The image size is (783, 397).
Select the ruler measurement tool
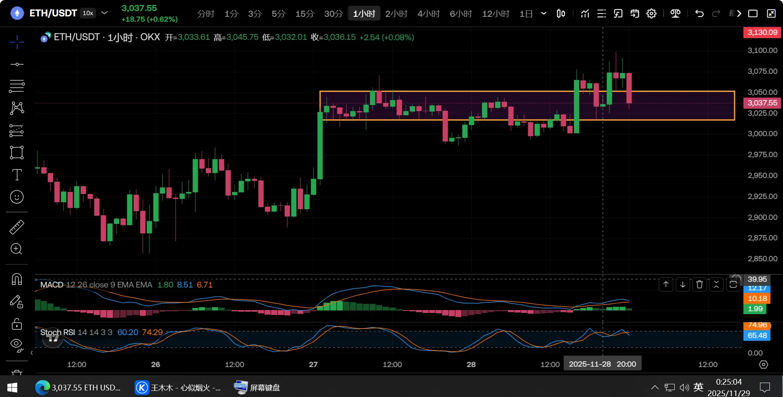[x=17, y=227]
